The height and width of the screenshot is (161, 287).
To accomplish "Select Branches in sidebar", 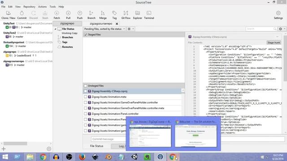I will 68,37.
